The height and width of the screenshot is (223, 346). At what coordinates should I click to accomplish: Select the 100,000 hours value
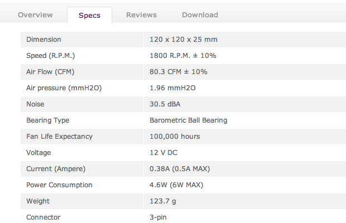(x=175, y=137)
